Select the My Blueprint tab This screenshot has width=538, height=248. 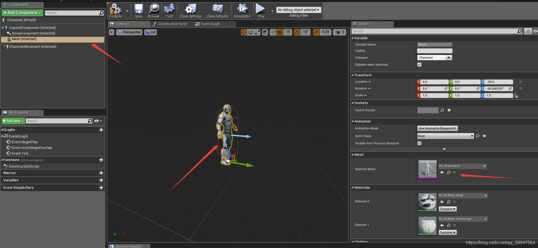click(x=19, y=113)
